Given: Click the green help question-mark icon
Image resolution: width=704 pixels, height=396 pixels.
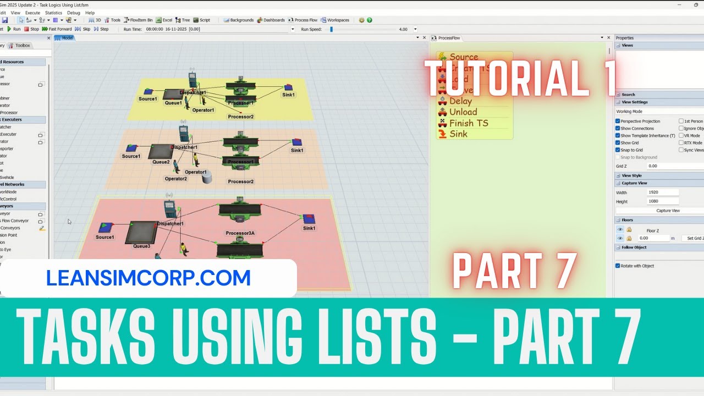Looking at the screenshot, I should pos(370,20).
